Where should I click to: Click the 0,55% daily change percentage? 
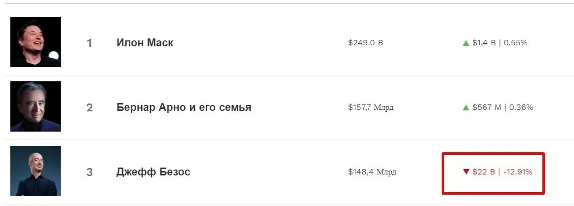(x=515, y=43)
